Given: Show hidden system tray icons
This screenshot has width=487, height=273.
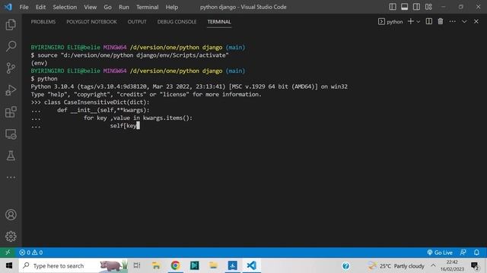Looking at the screenshot, I should pos(433,265).
